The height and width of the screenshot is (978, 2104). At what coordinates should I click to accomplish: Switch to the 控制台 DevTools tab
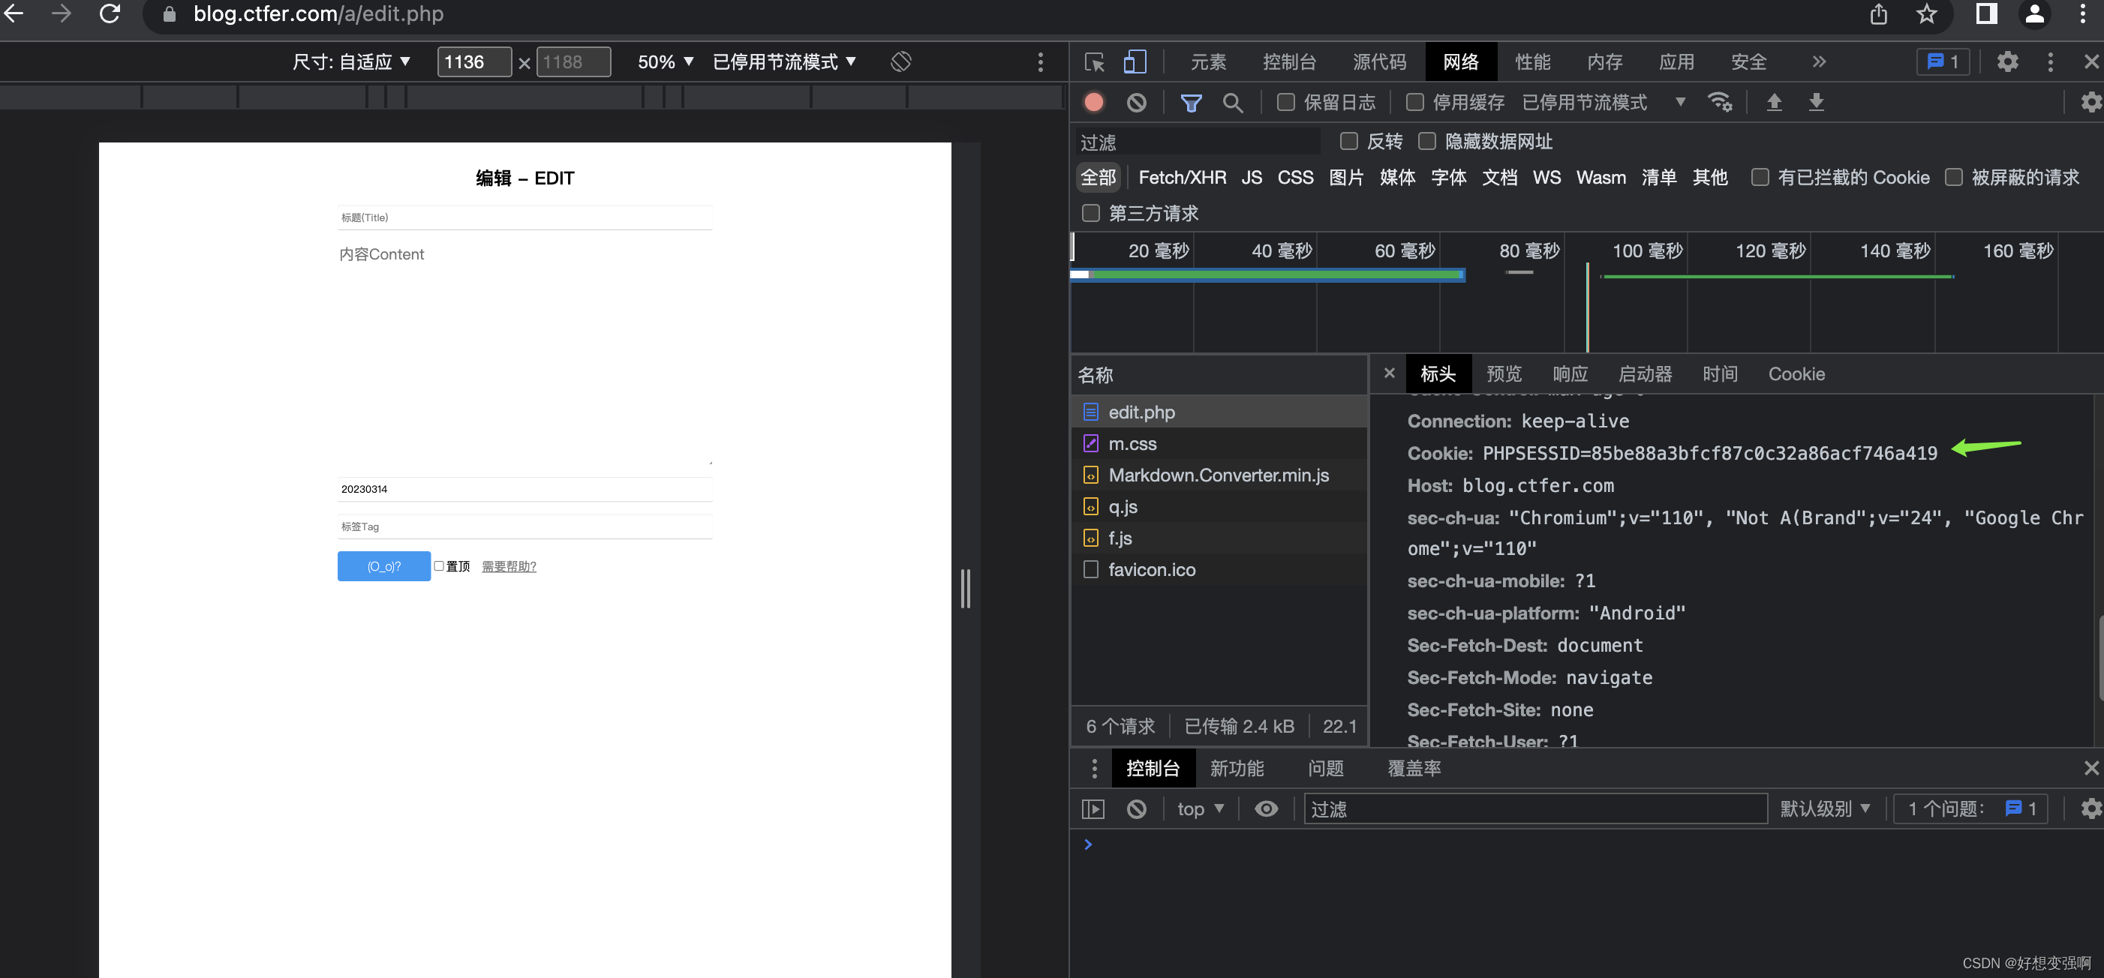point(1289,62)
